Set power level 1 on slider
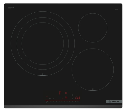Image resolution: width=126 pixels, height=112 pixels. [53, 102]
